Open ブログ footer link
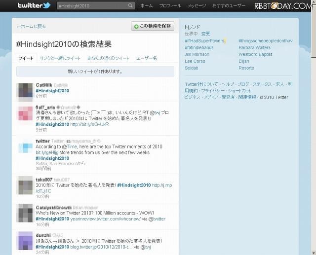 tap(243, 84)
